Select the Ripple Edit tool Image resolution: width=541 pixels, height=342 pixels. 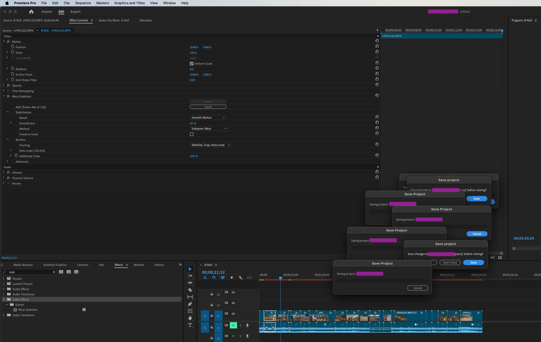pyautogui.click(x=190, y=283)
